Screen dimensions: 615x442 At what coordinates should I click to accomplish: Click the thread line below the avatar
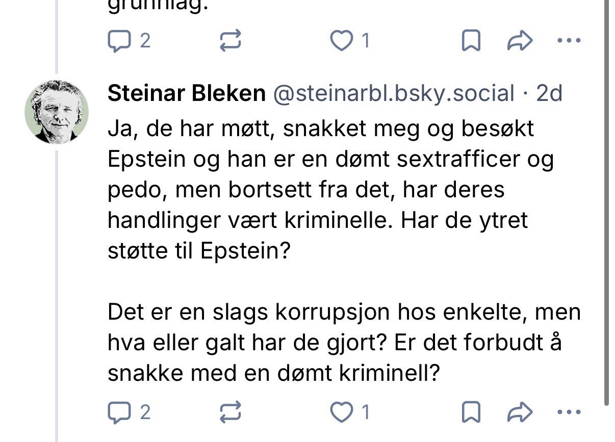[x=57, y=285]
